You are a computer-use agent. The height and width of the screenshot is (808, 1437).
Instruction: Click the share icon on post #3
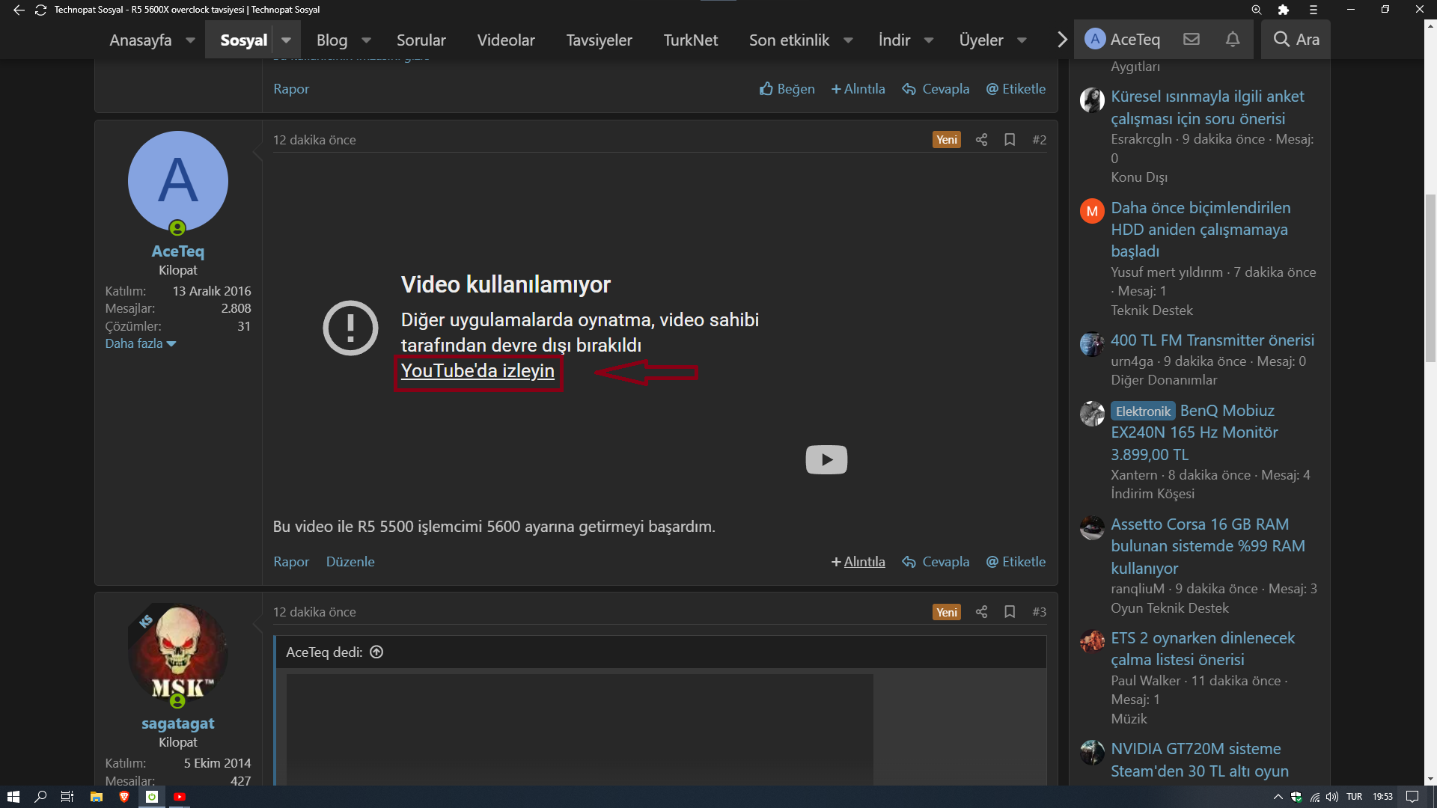[x=981, y=612]
